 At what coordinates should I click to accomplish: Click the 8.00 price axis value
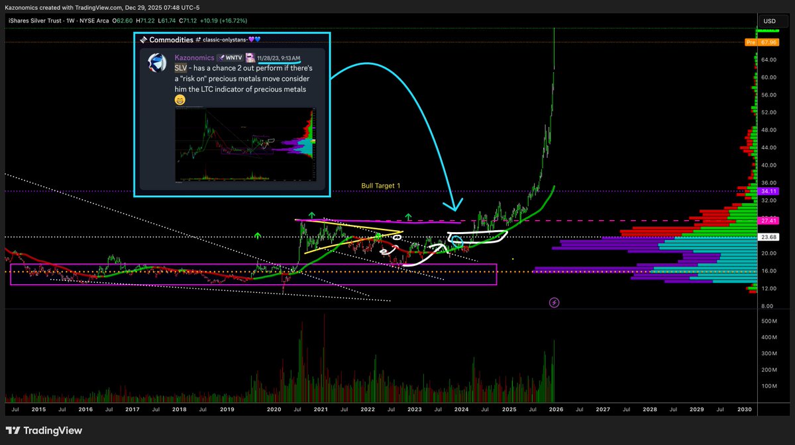tap(768, 306)
